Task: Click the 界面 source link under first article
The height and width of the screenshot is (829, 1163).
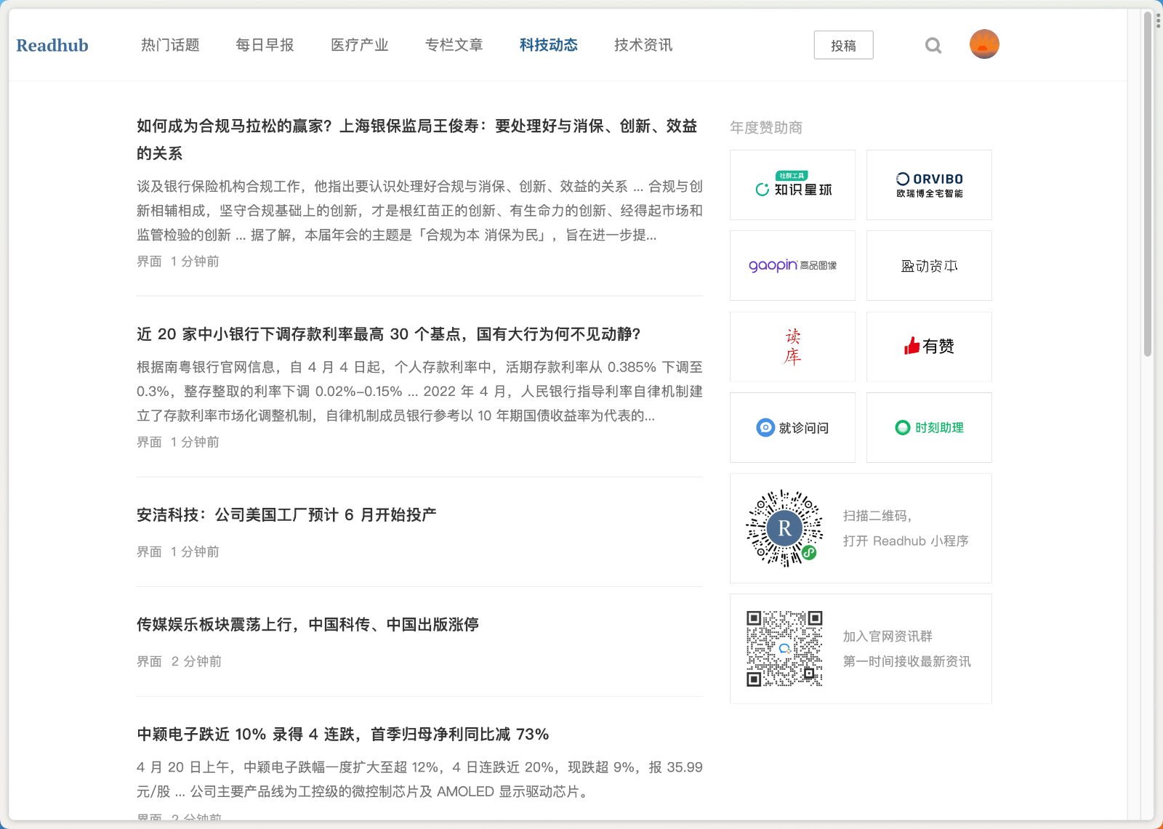Action: [x=148, y=262]
